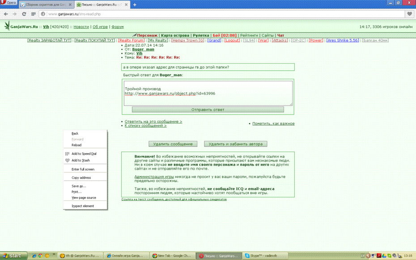Open a new tab with the plus button
This screenshot has height=260, width=416.
(x=135, y=4)
